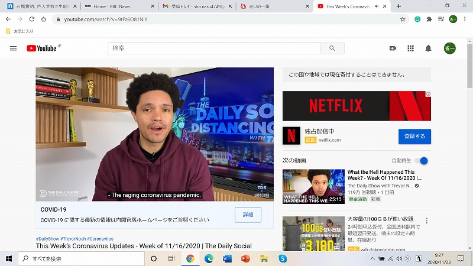Image resolution: width=473 pixels, height=266 pixels.
Task: Open Word from the taskbar
Action: click(x=227, y=259)
